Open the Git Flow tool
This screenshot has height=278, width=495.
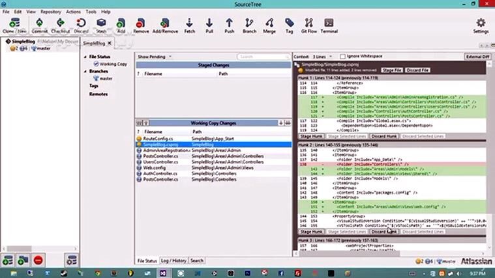[x=308, y=25]
